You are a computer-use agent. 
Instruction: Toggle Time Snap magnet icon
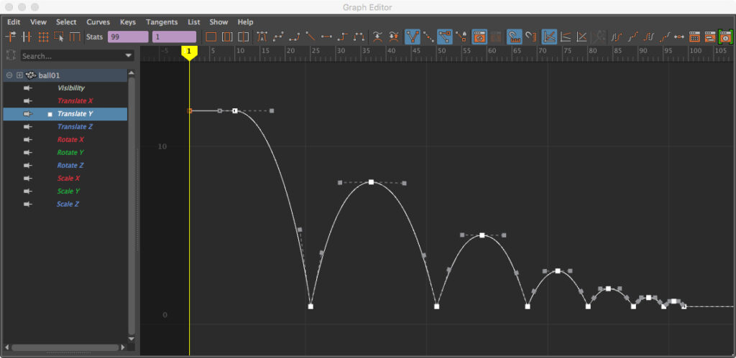(514, 36)
